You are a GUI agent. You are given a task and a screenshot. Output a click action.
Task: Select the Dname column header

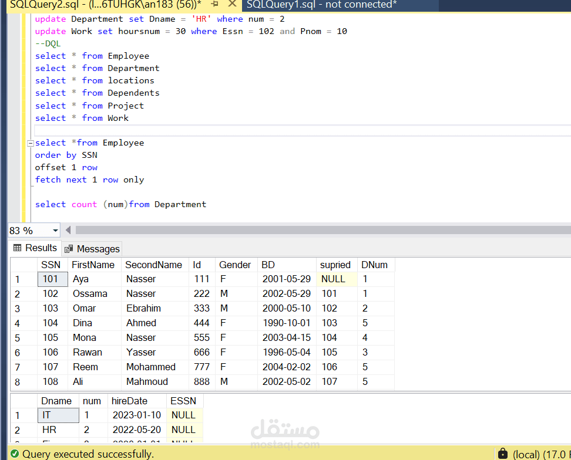click(x=58, y=401)
